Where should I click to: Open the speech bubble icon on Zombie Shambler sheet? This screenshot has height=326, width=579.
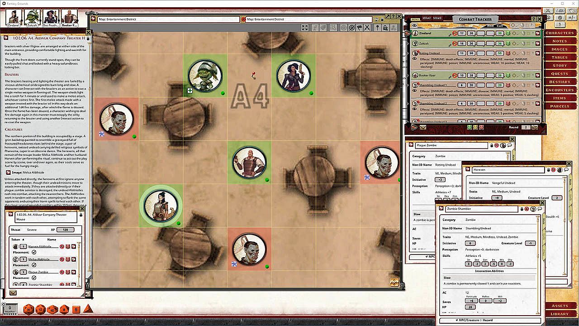coord(540,209)
